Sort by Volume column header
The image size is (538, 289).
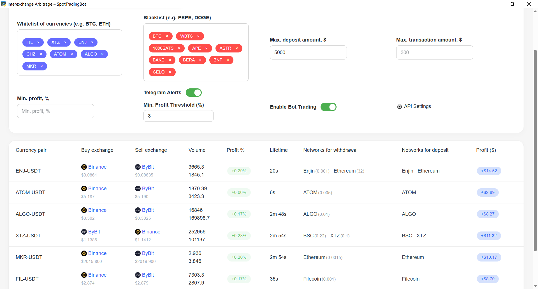pyautogui.click(x=197, y=150)
